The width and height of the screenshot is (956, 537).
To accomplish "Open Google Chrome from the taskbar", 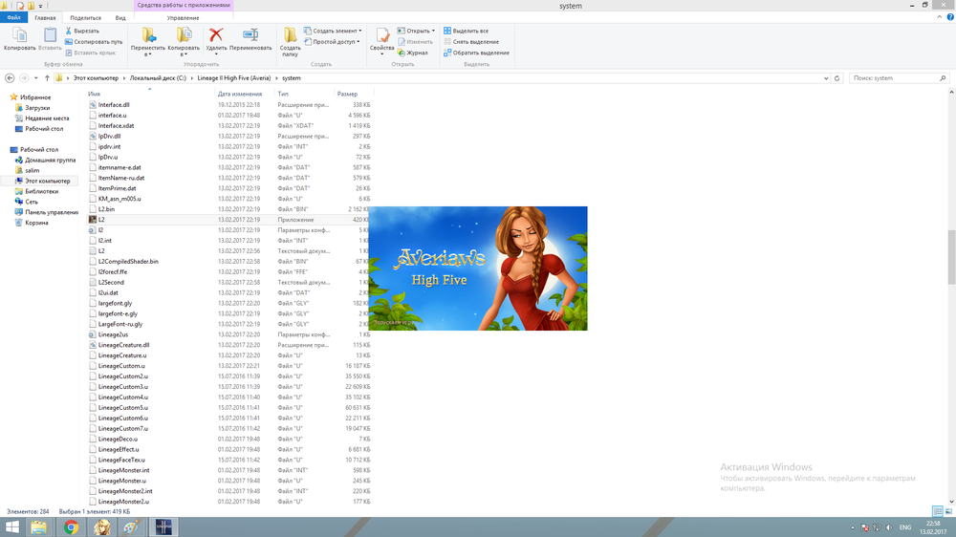I will (71, 526).
